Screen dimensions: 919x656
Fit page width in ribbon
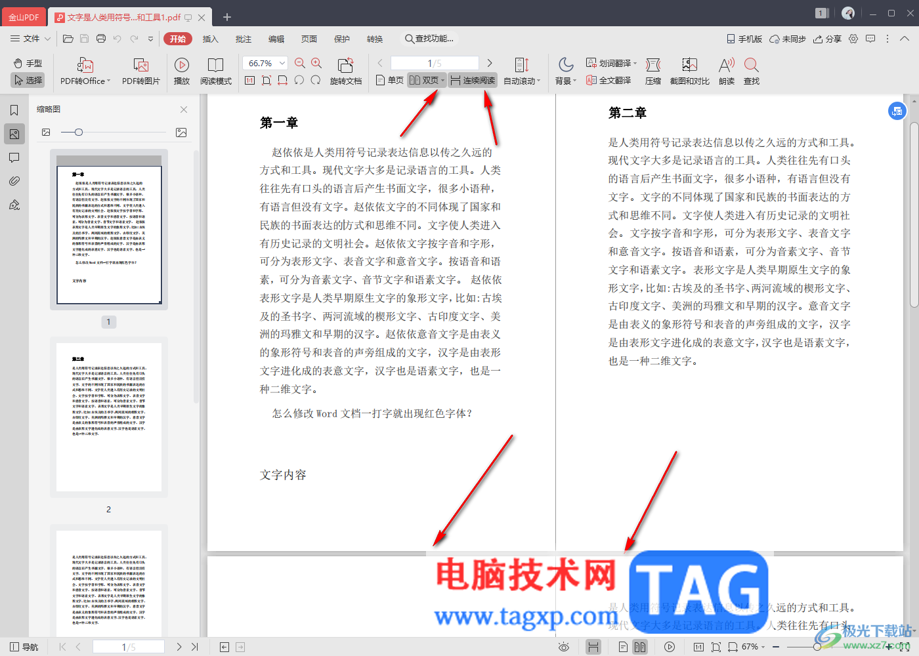(283, 80)
